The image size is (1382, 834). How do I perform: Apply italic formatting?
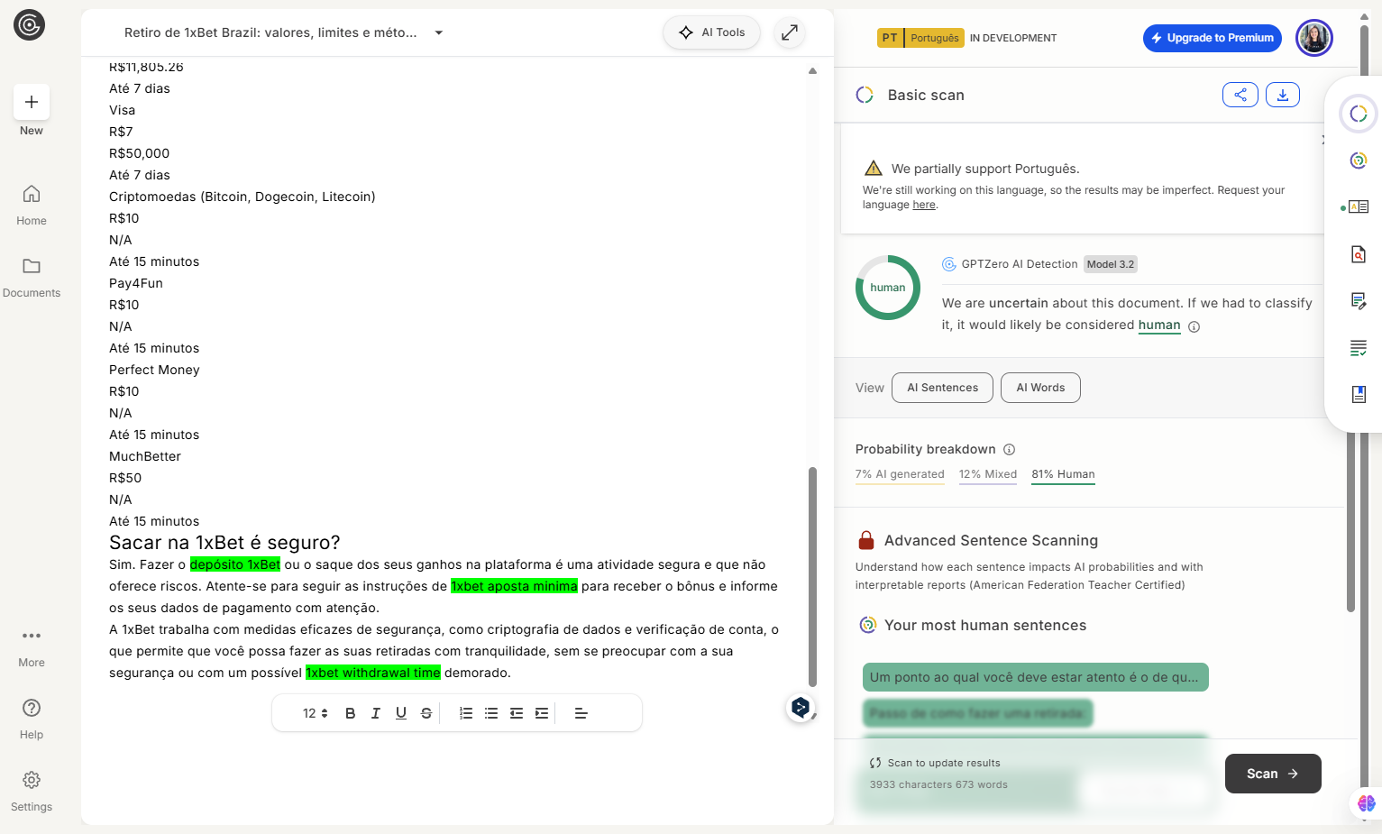[376, 713]
